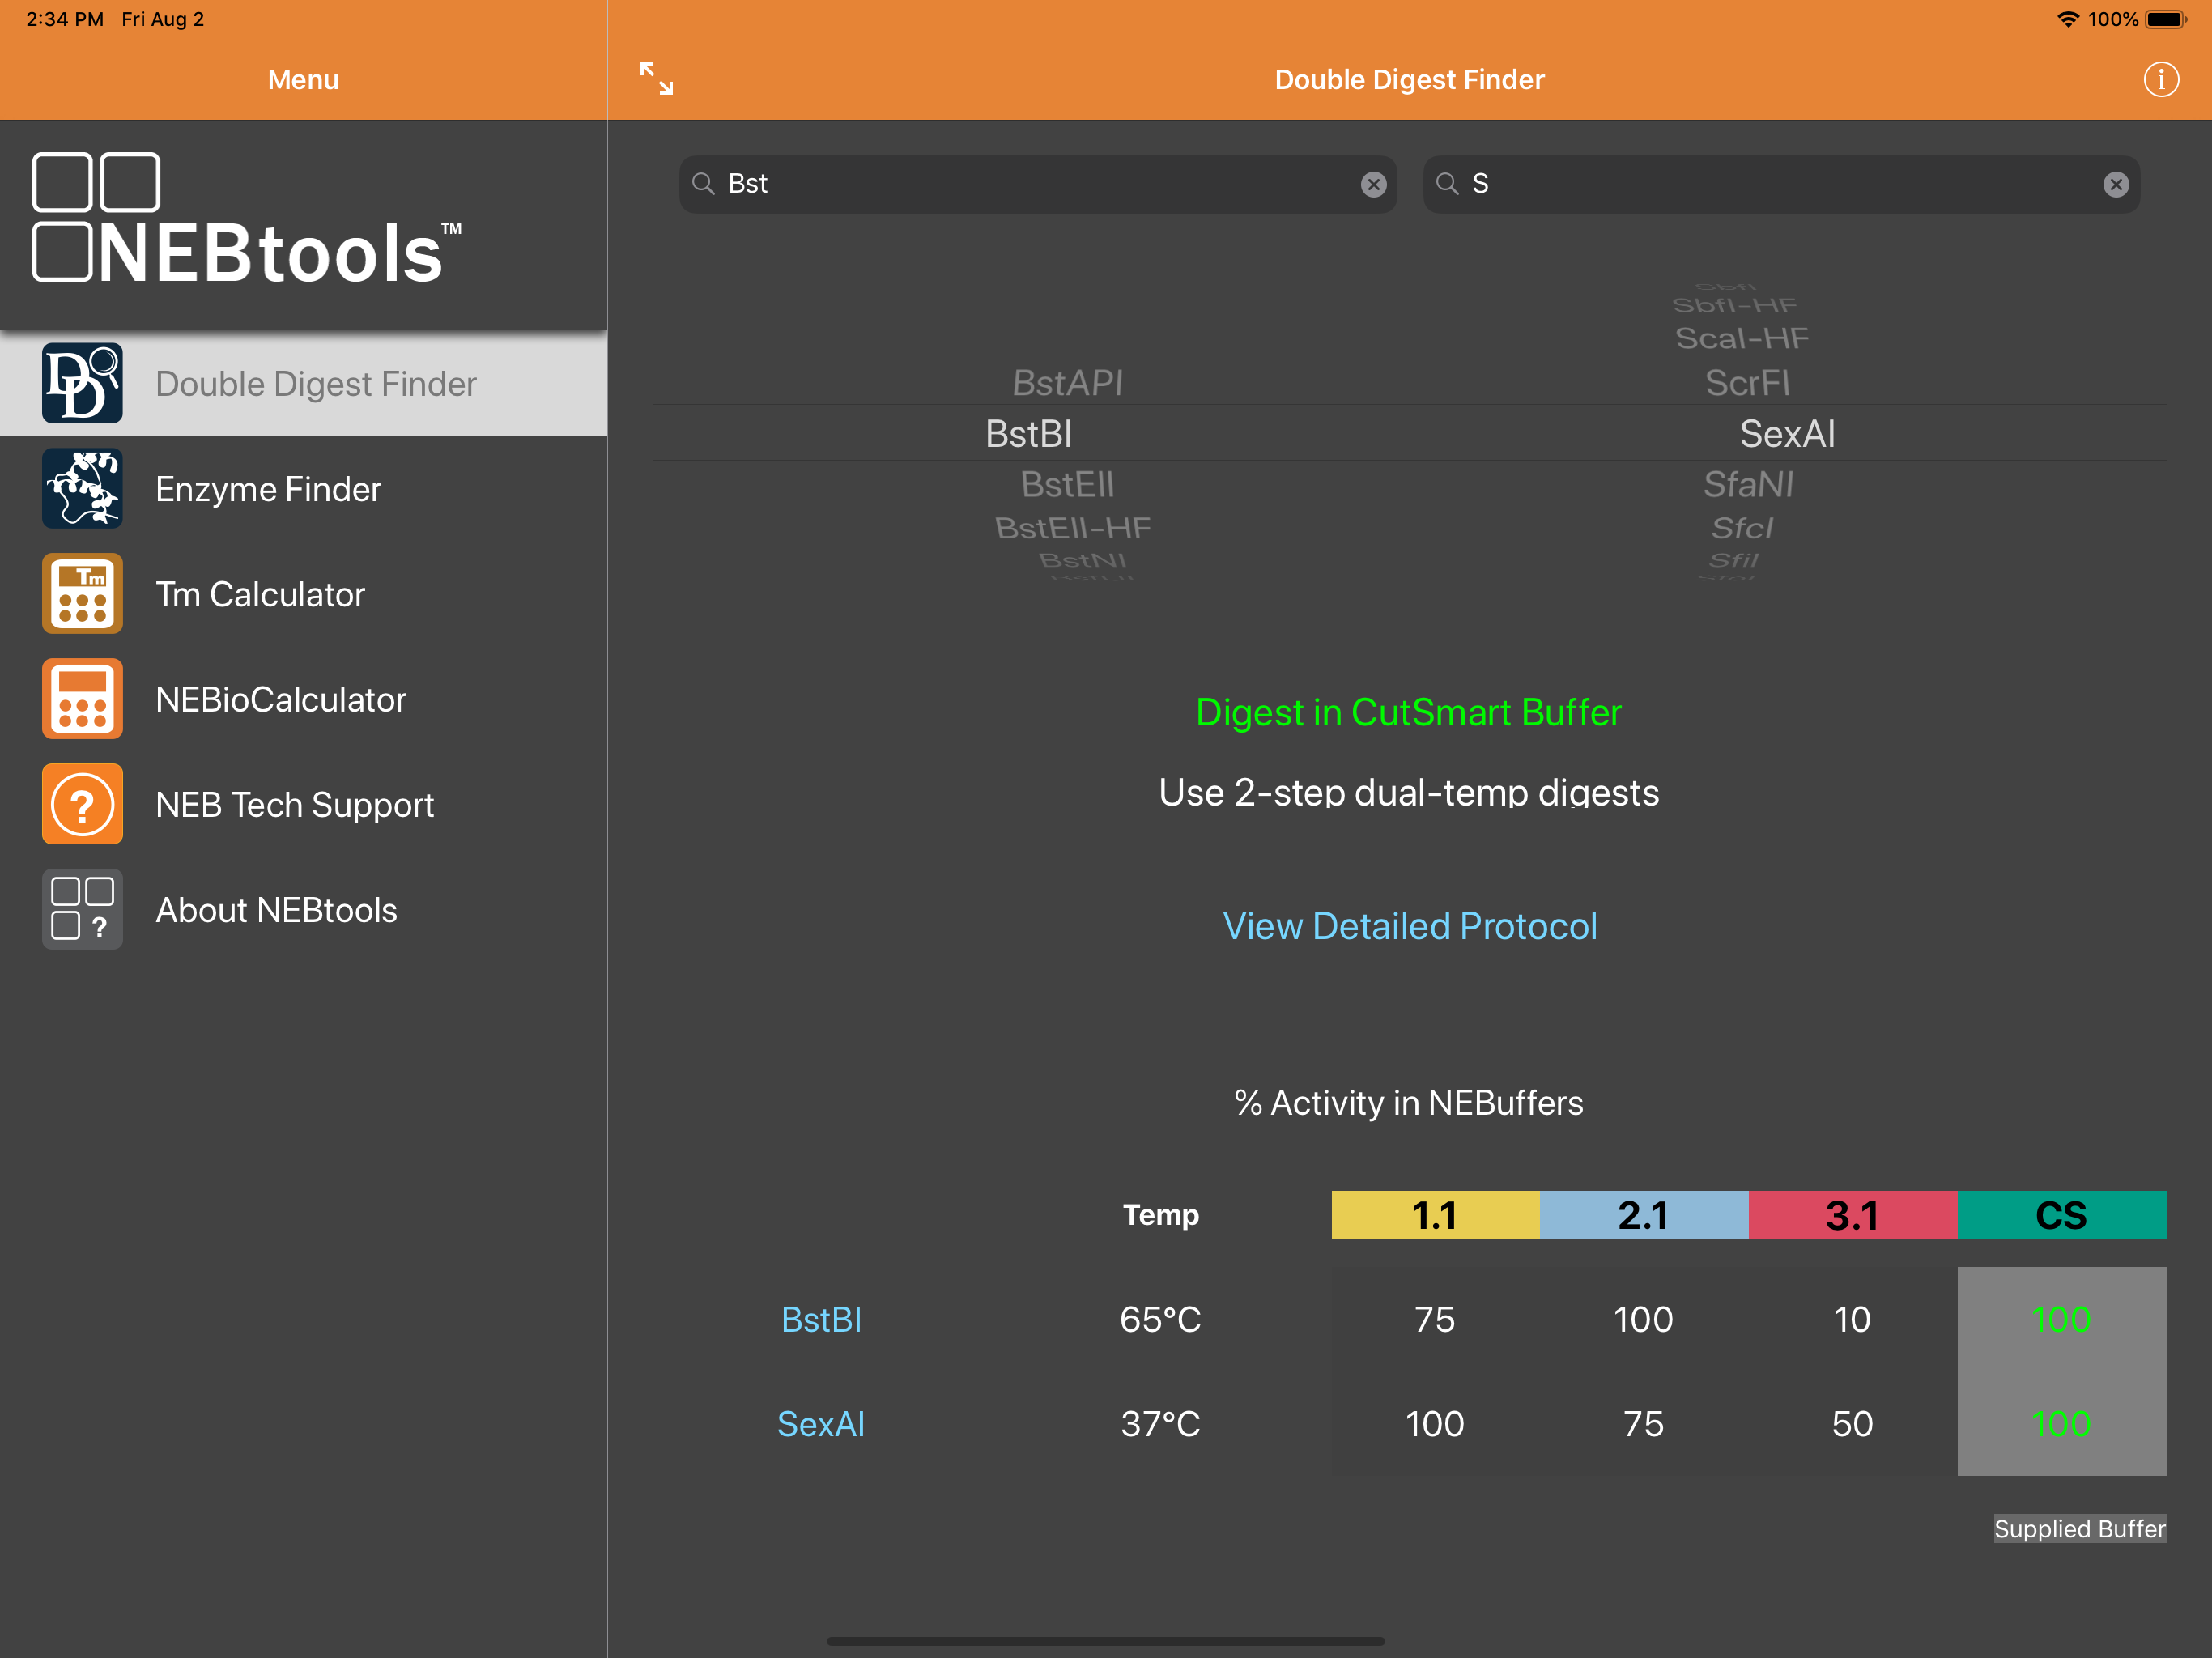This screenshot has width=2212, height=1658.
Task: Pick SfcI in second enzyme picker
Action: (x=1742, y=527)
